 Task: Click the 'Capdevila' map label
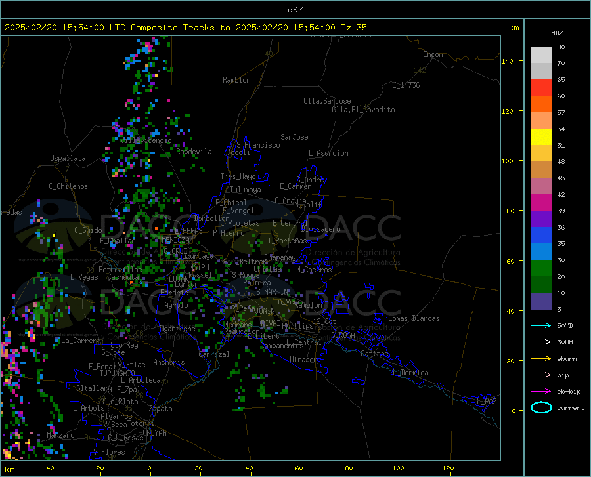click(194, 152)
